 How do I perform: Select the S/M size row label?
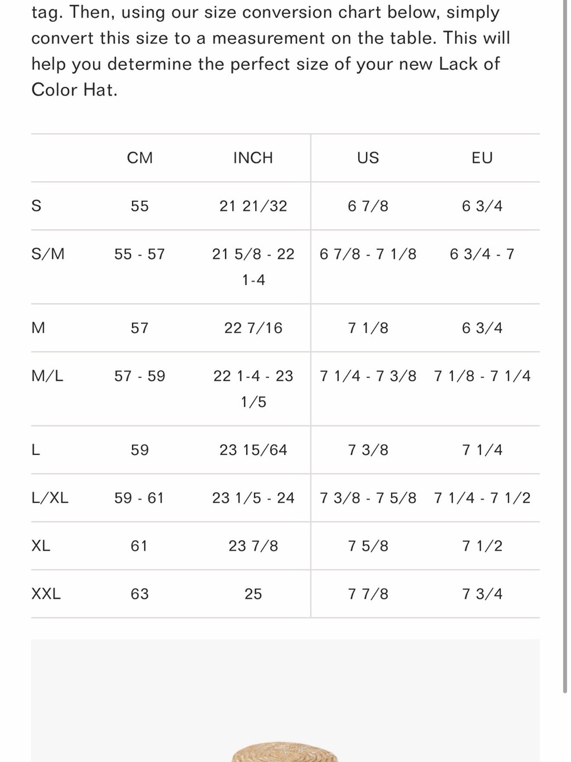pos(48,254)
